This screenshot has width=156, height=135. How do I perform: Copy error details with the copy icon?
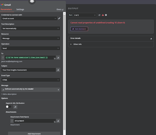(151, 39)
